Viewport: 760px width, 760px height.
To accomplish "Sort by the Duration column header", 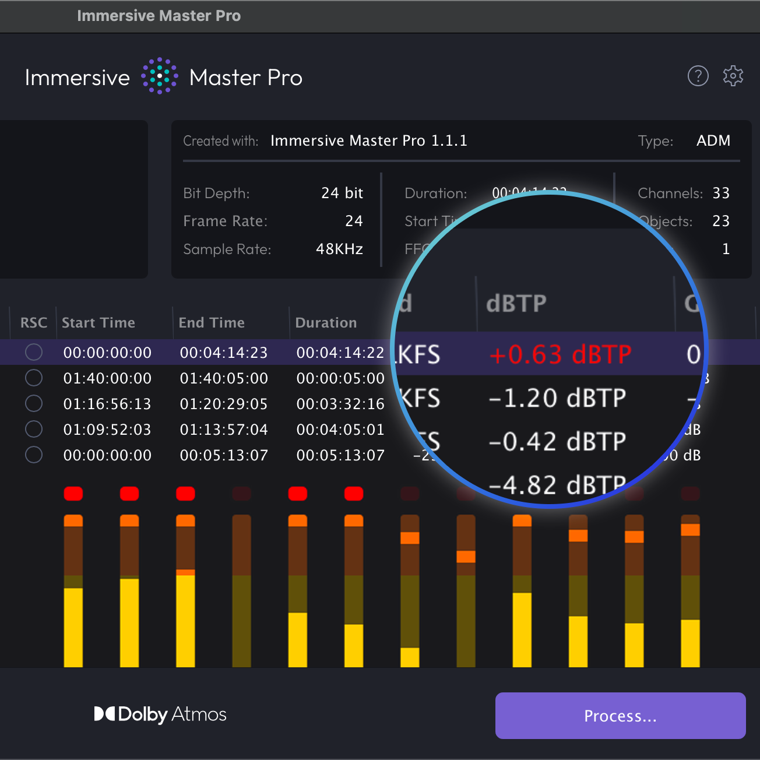I will [x=326, y=323].
